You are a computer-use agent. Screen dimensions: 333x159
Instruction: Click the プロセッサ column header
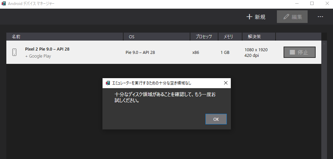(204, 37)
